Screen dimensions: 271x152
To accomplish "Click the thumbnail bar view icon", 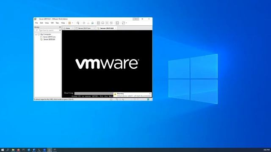I will click(102, 23).
